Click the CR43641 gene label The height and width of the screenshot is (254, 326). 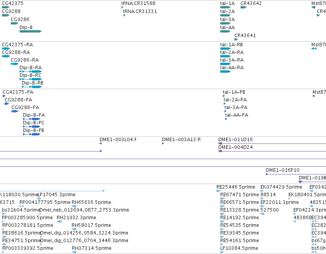(x=245, y=36)
